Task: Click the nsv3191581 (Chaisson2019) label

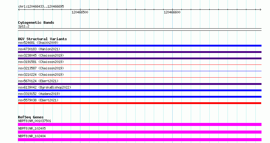Action: click(41, 62)
